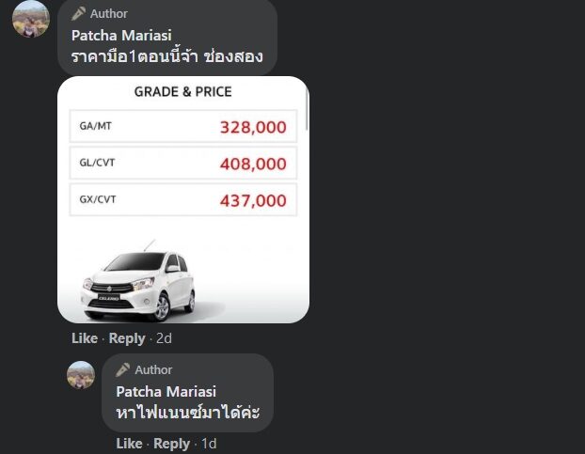Open the 2d timestamp link
Image resolution: width=585 pixels, height=454 pixels.
(x=164, y=338)
